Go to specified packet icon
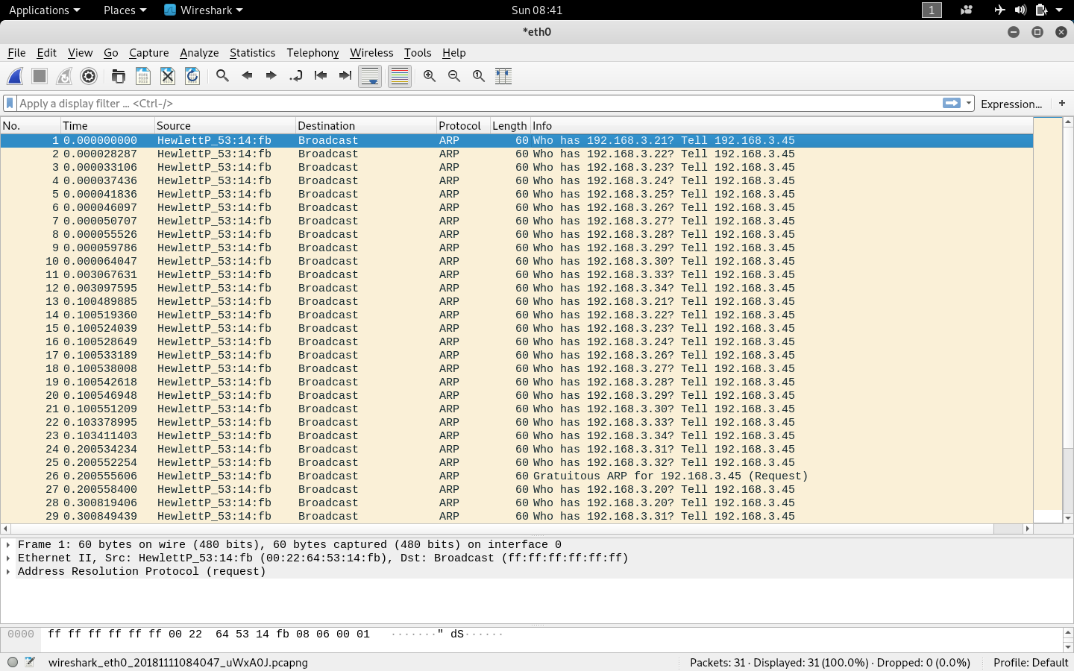Screen dimensions: 1074x671 296,75
